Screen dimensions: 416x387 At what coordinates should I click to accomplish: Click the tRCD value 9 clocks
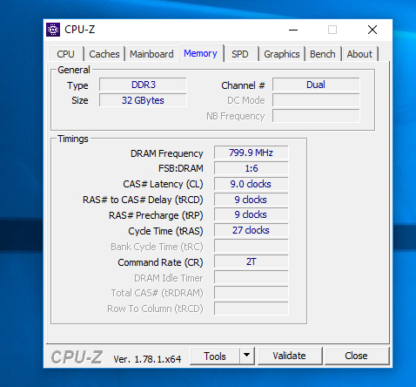click(x=252, y=200)
